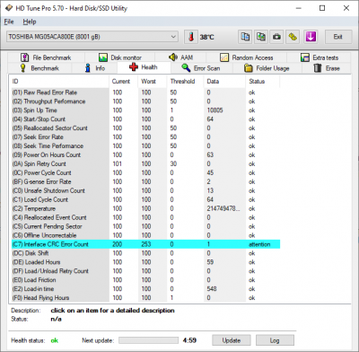Viewport: 359px width, 352px height.
Task: Open options via the yellow tools icon
Action: tap(293, 37)
